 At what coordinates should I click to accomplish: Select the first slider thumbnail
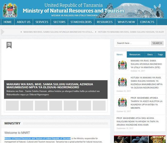pos(12,106)
